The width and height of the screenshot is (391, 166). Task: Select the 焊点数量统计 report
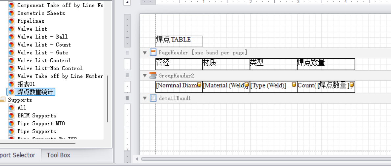(35, 92)
